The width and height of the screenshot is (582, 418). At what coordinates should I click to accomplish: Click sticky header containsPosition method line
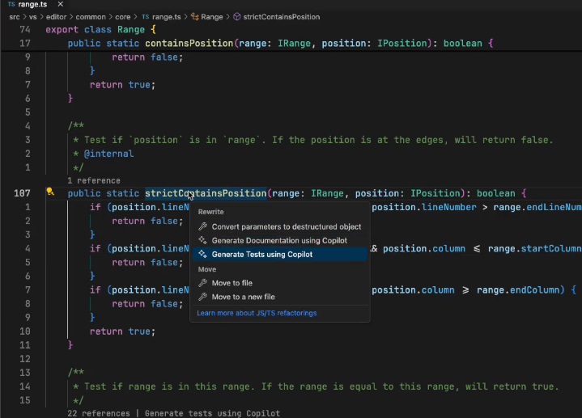pyautogui.click(x=281, y=44)
